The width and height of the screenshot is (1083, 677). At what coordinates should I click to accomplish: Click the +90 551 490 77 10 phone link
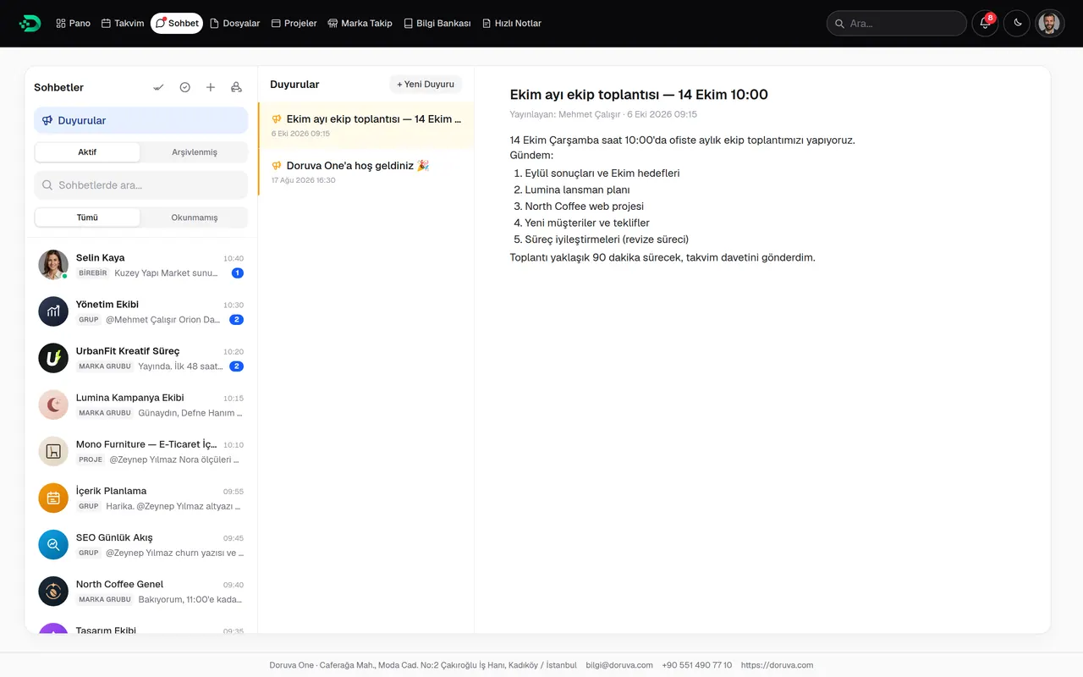(x=697, y=665)
